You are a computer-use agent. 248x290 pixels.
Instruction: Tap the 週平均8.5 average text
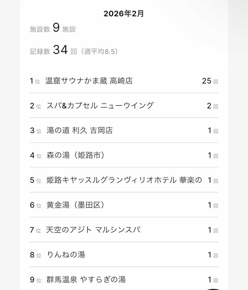tap(101, 51)
